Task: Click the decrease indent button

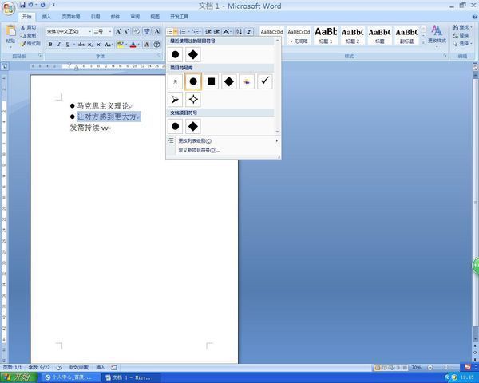Action: pos(208,31)
